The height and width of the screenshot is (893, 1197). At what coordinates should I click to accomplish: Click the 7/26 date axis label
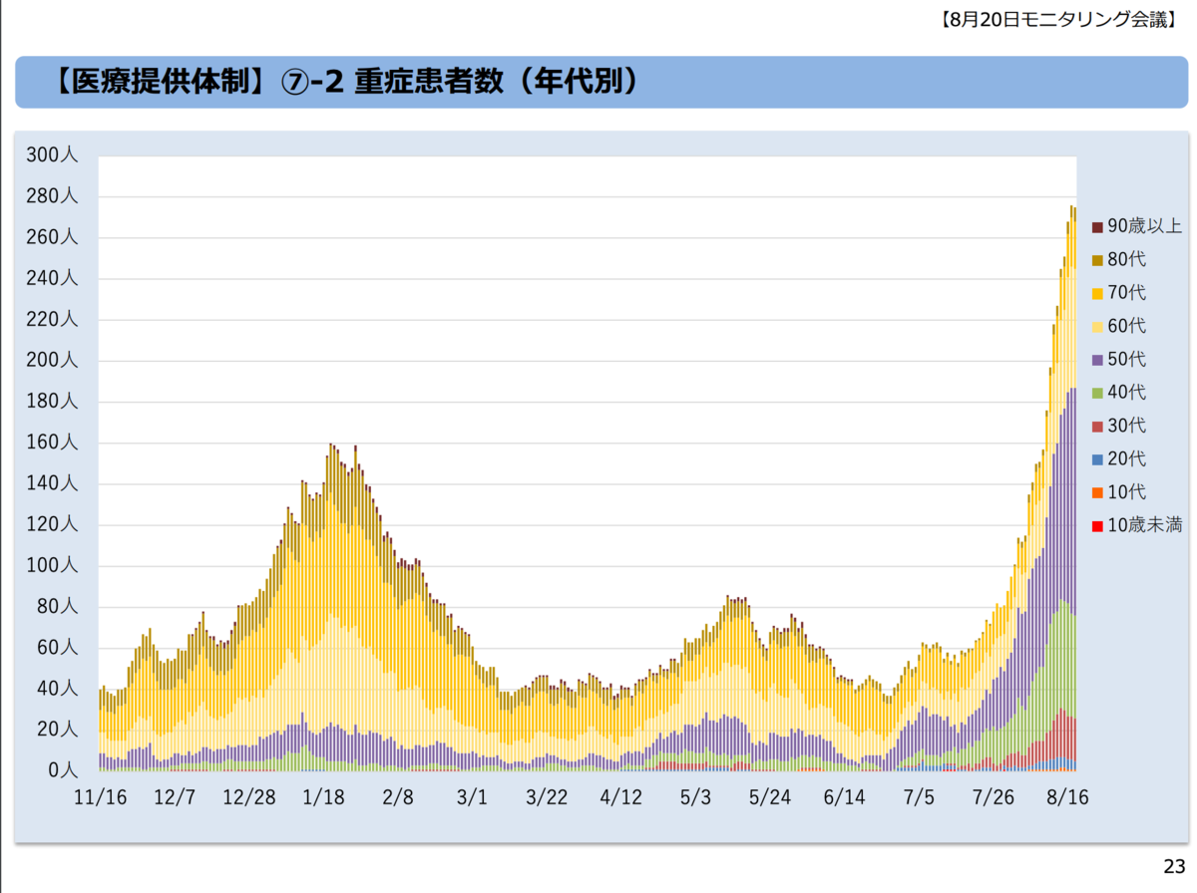coord(993,798)
